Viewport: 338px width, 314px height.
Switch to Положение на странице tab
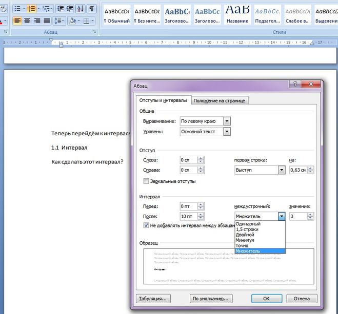(x=220, y=100)
